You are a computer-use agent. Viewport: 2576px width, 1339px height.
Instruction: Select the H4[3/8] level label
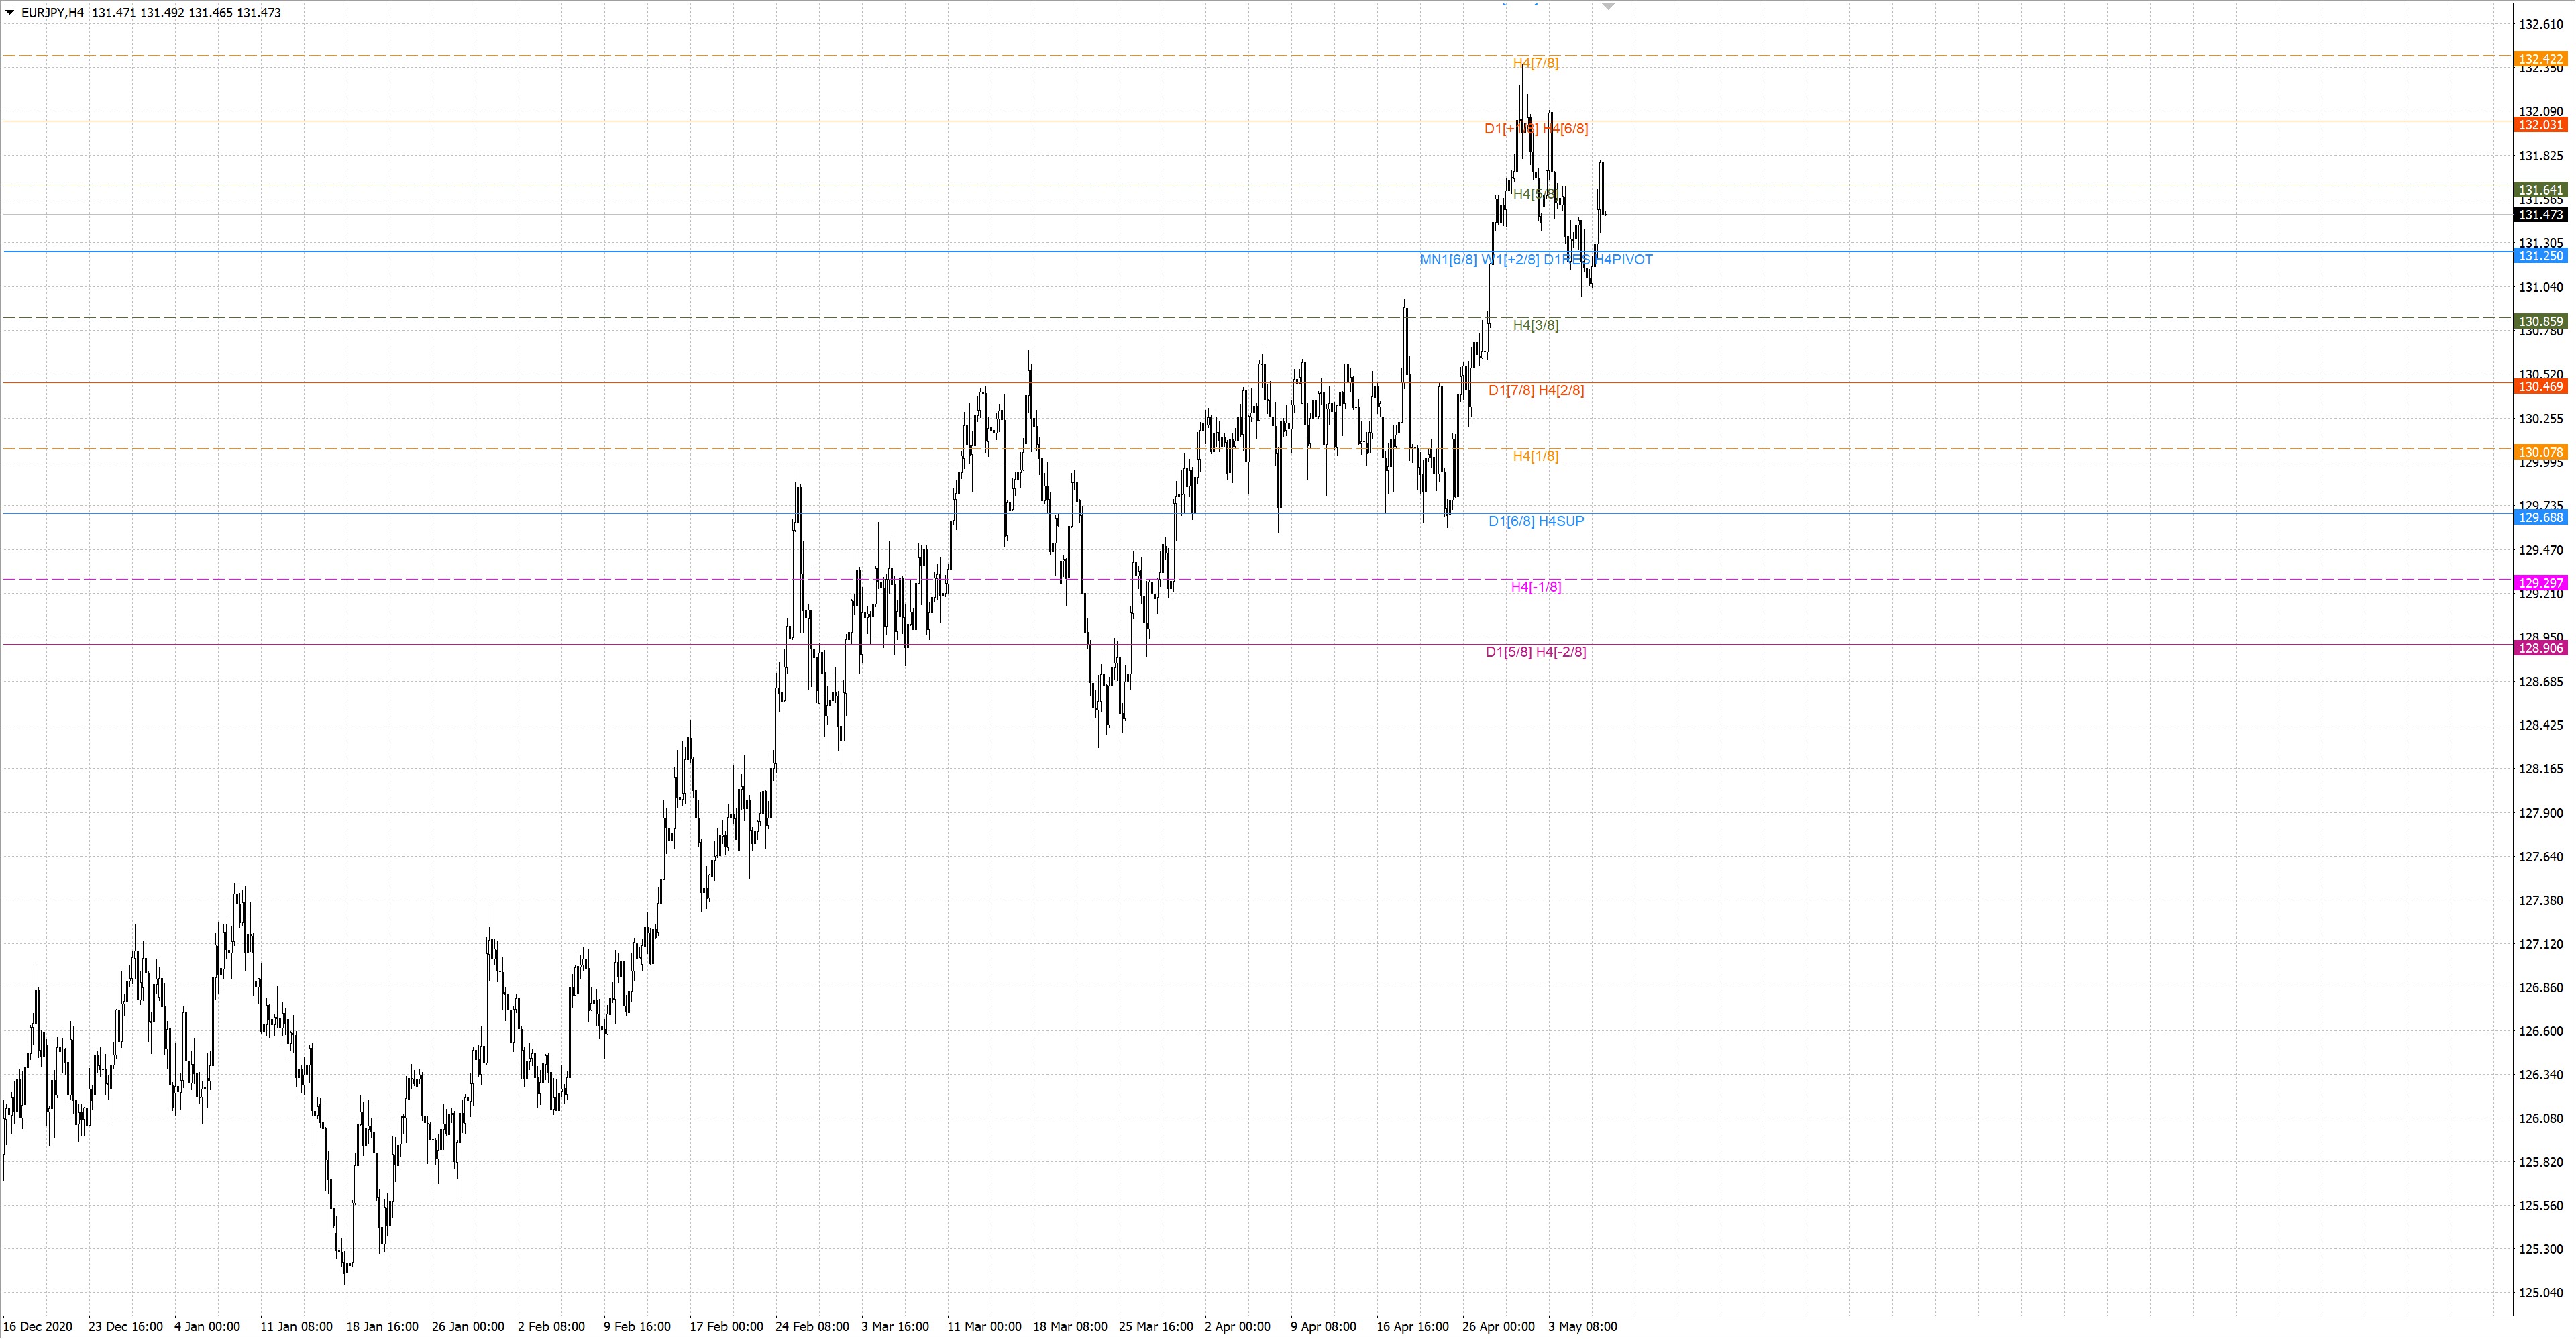tap(1535, 325)
